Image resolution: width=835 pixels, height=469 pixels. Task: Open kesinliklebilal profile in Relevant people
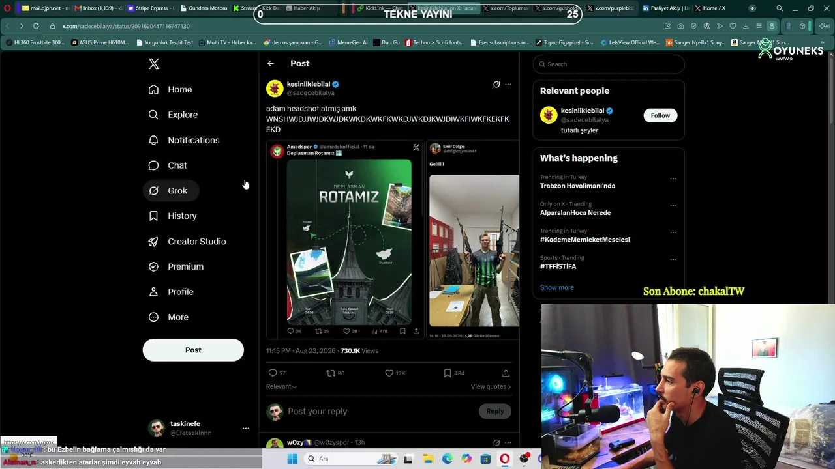[582, 111]
